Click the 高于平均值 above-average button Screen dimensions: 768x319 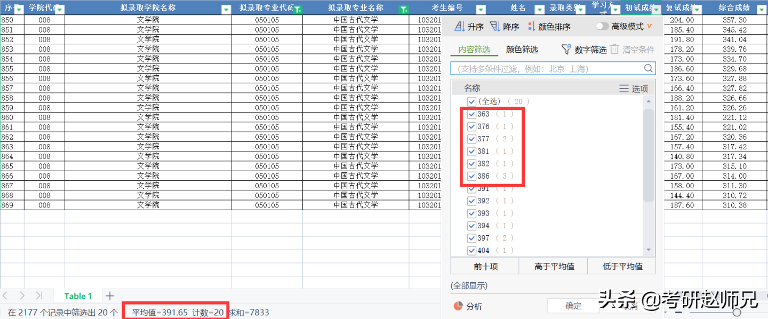pyautogui.click(x=553, y=266)
